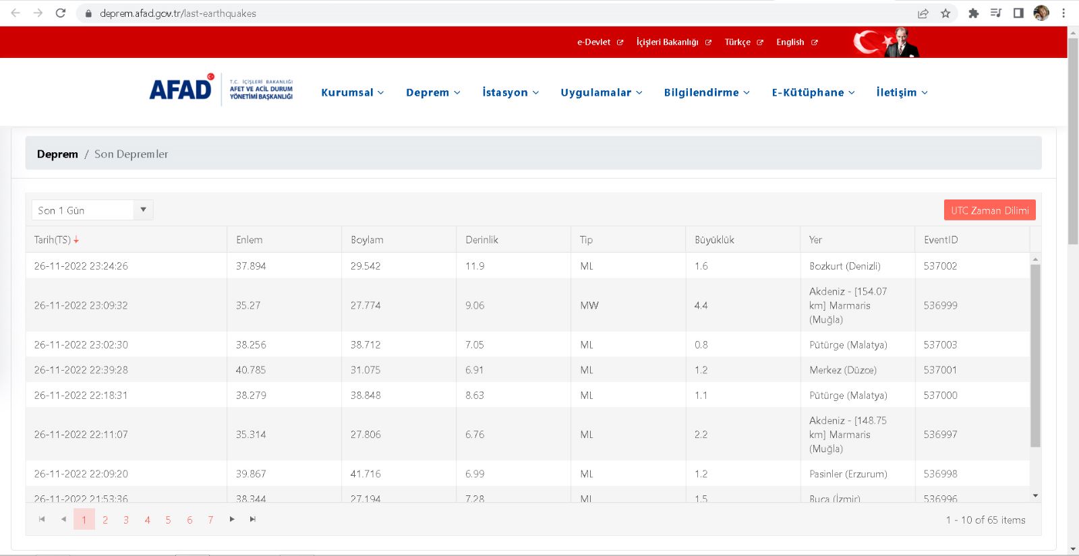Select row dated 26-11-2022 23:24:26
This screenshot has width=1079, height=556.
coord(527,266)
